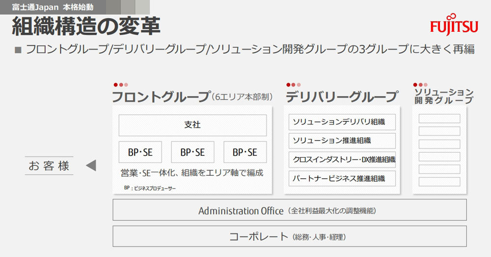Select the slide title 組織構造の変革

point(86,26)
